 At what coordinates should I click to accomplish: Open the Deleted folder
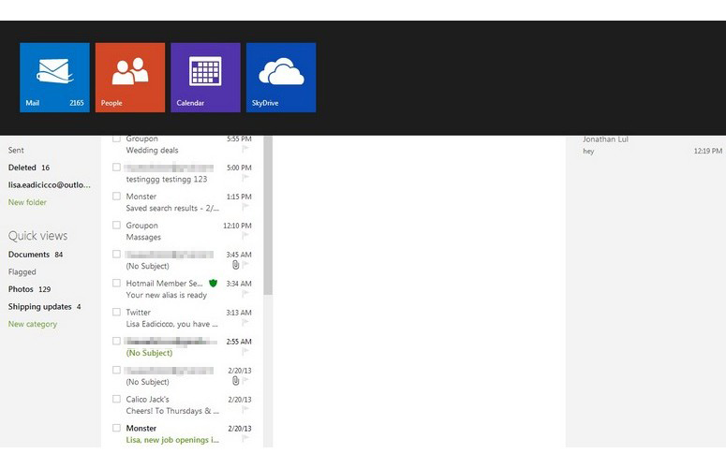tap(29, 168)
